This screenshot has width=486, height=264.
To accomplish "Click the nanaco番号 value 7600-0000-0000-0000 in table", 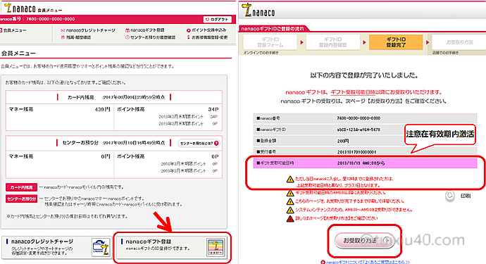I will [x=359, y=118].
